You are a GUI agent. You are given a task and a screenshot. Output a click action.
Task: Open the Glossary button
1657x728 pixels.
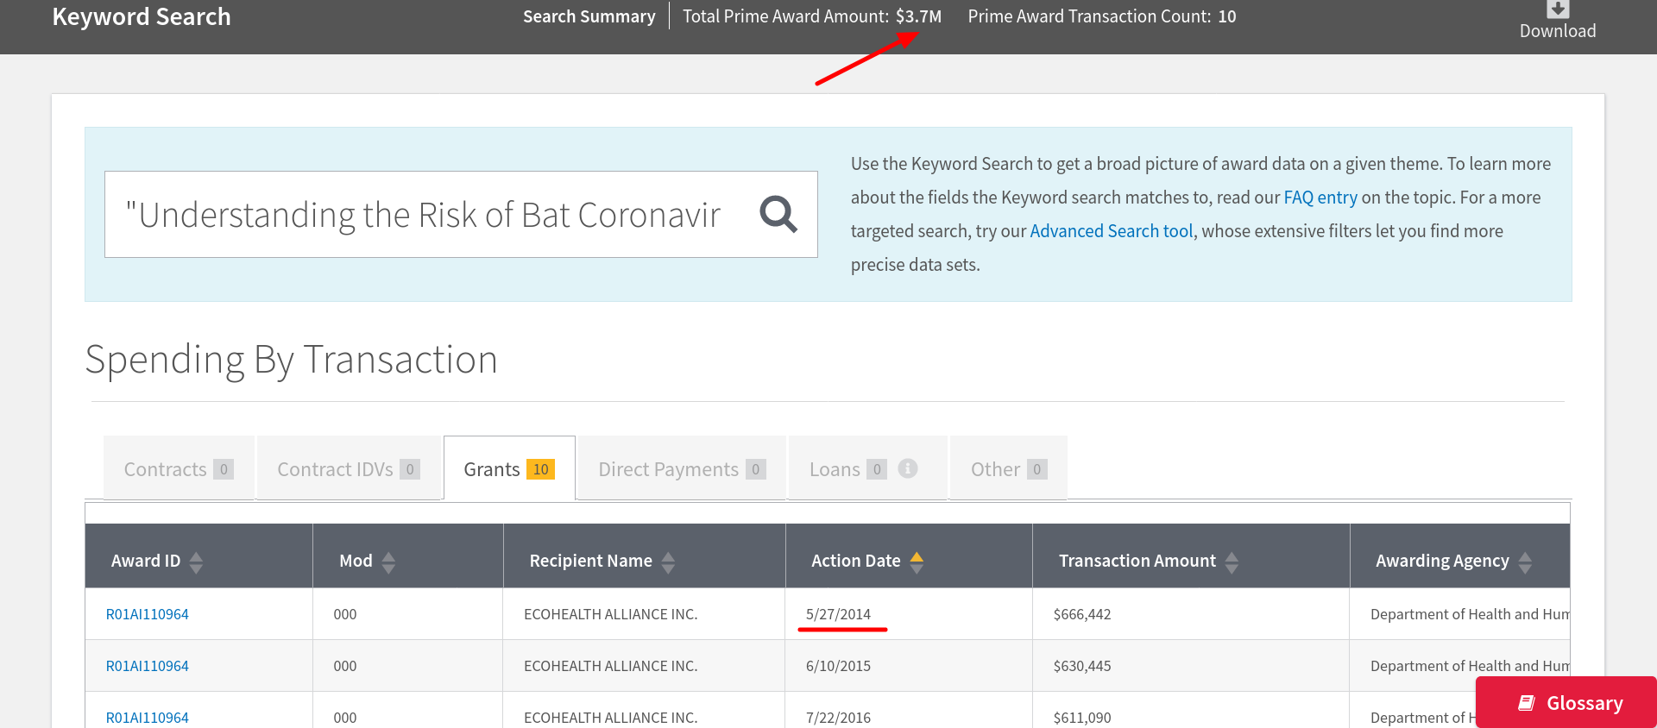coord(1566,702)
